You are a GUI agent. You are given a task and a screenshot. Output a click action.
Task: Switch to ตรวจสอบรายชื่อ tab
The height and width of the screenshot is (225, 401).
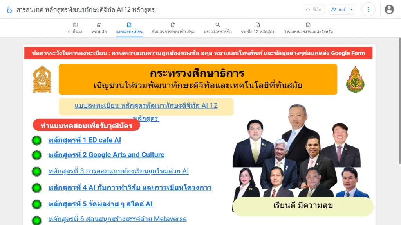[x=218, y=28]
